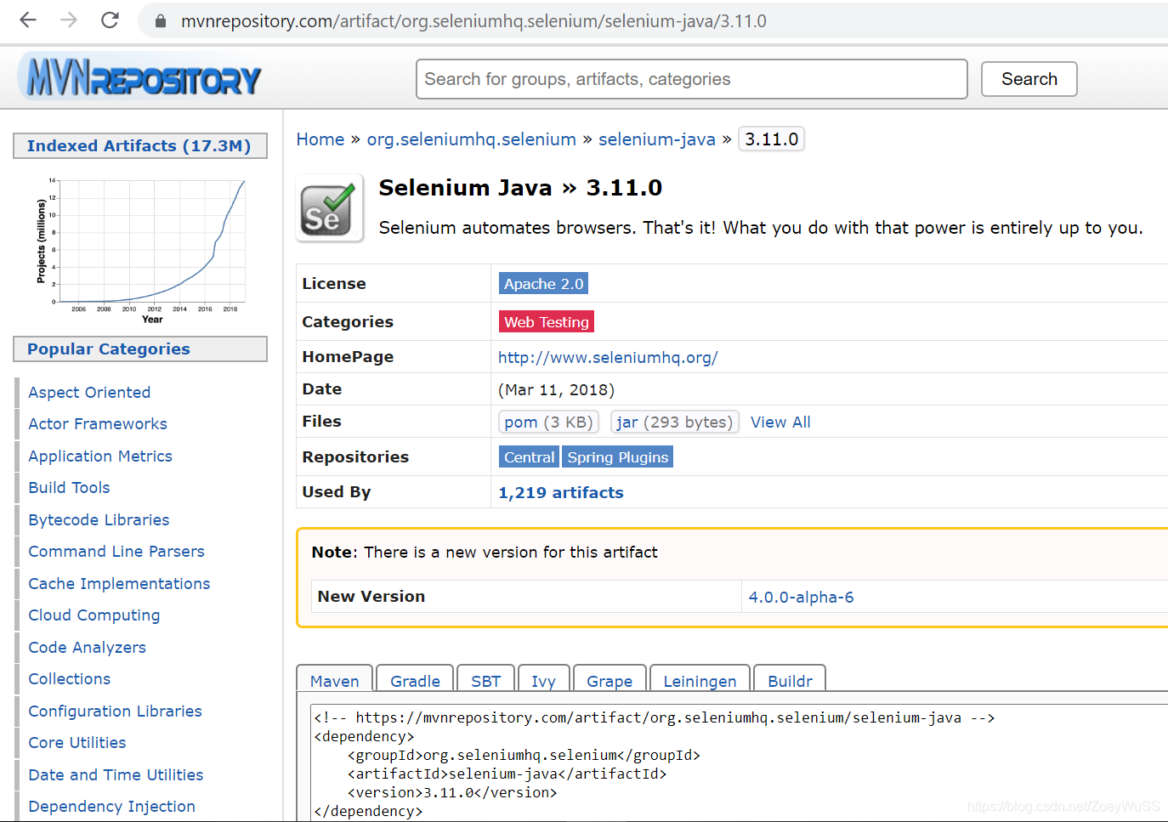1168x822 pixels.
Task: Click the Apache 2.0 license tag
Action: pos(543,284)
